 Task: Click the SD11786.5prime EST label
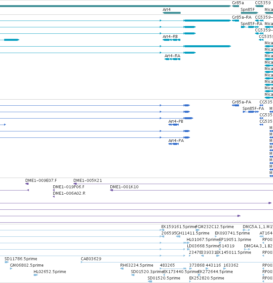[21, 259]
